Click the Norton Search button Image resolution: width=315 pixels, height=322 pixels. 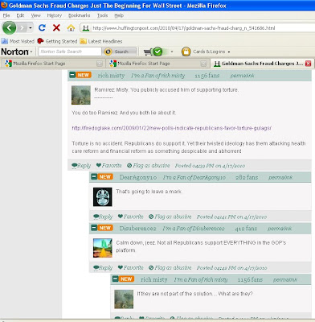tap(120, 52)
